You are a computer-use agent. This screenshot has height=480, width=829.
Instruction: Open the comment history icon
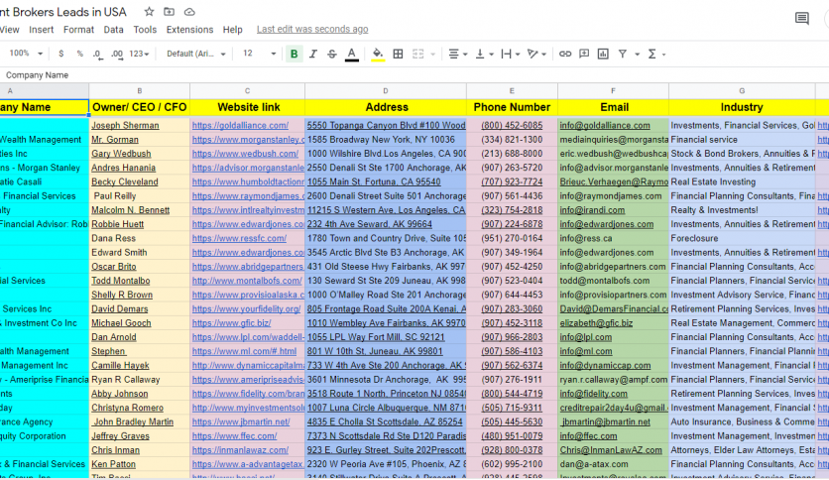[x=801, y=19]
